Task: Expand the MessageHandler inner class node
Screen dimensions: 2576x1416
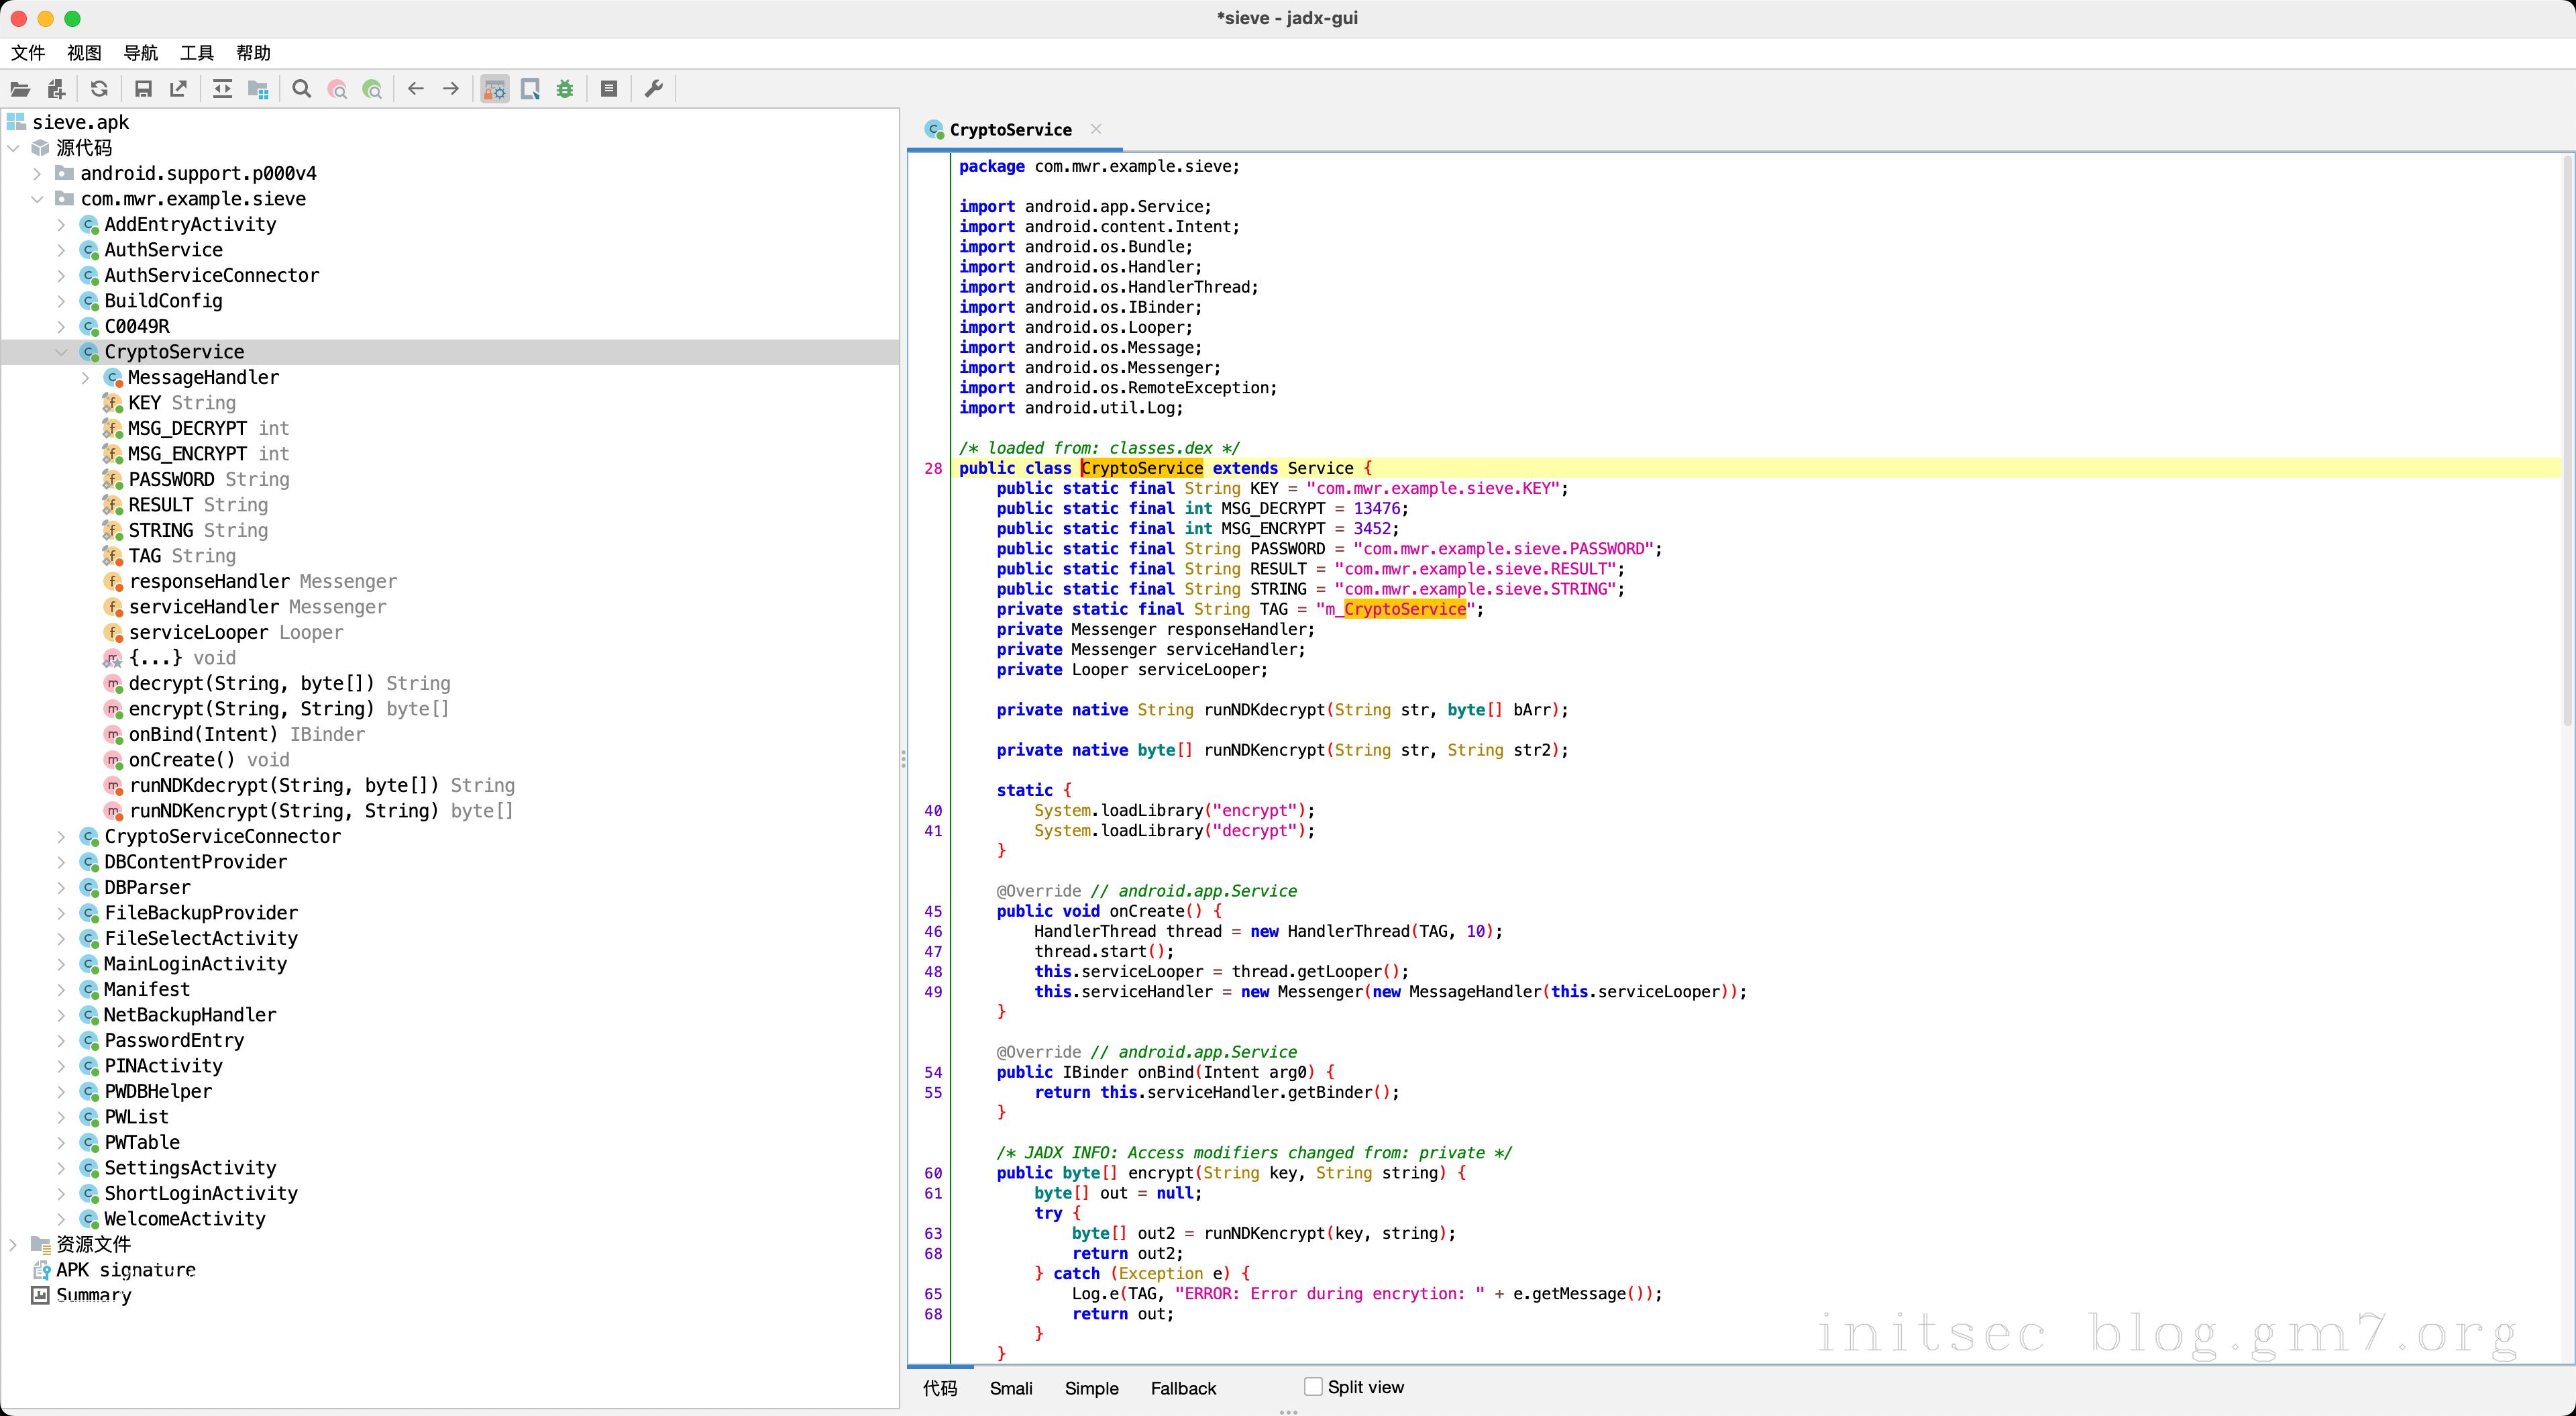Action: [85, 377]
